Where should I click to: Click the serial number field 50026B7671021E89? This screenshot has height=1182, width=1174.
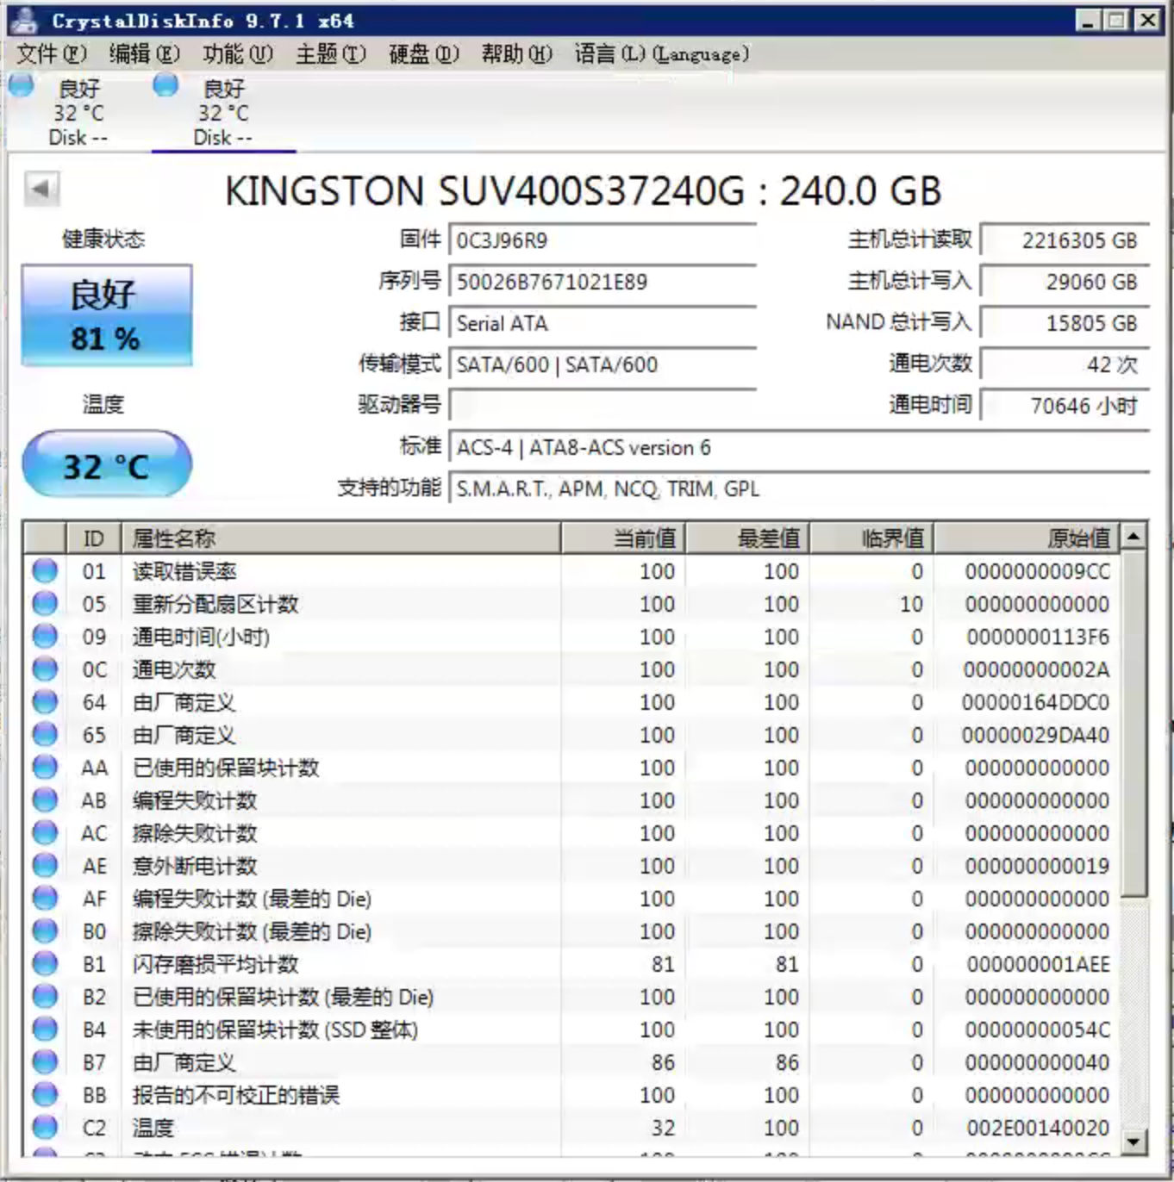point(602,282)
